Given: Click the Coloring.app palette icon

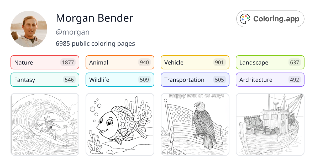Looking at the screenshot, I should tap(245, 19).
